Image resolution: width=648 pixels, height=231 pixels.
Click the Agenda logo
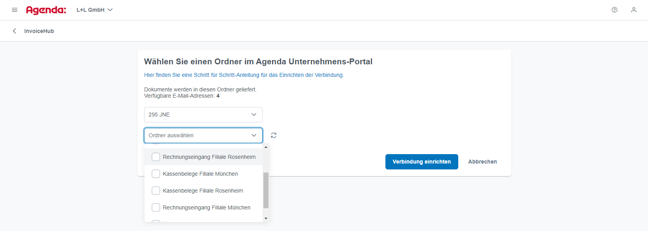click(46, 10)
